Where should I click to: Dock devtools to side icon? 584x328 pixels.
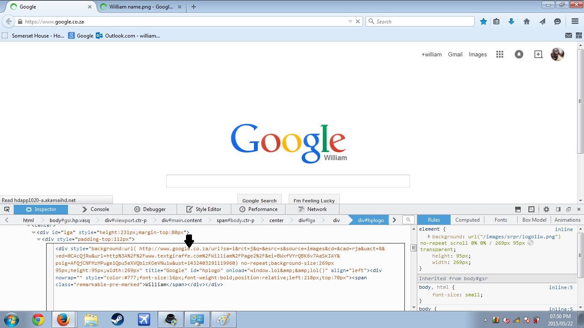point(558,209)
